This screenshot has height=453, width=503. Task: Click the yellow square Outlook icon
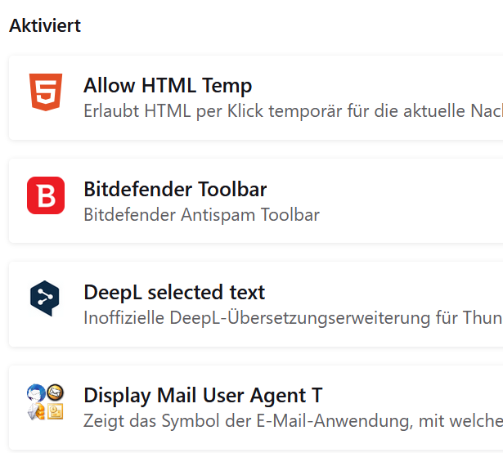click(55, 411)
